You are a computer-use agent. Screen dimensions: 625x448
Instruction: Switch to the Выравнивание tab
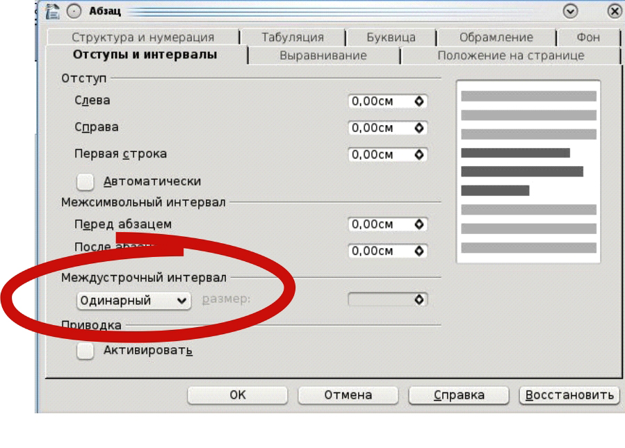pyautogui.click(x=322, y=56)
